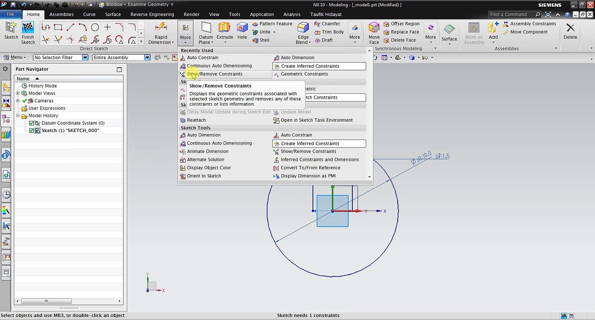Choose Open in Sketch Task Environment

tap(313, 120)
